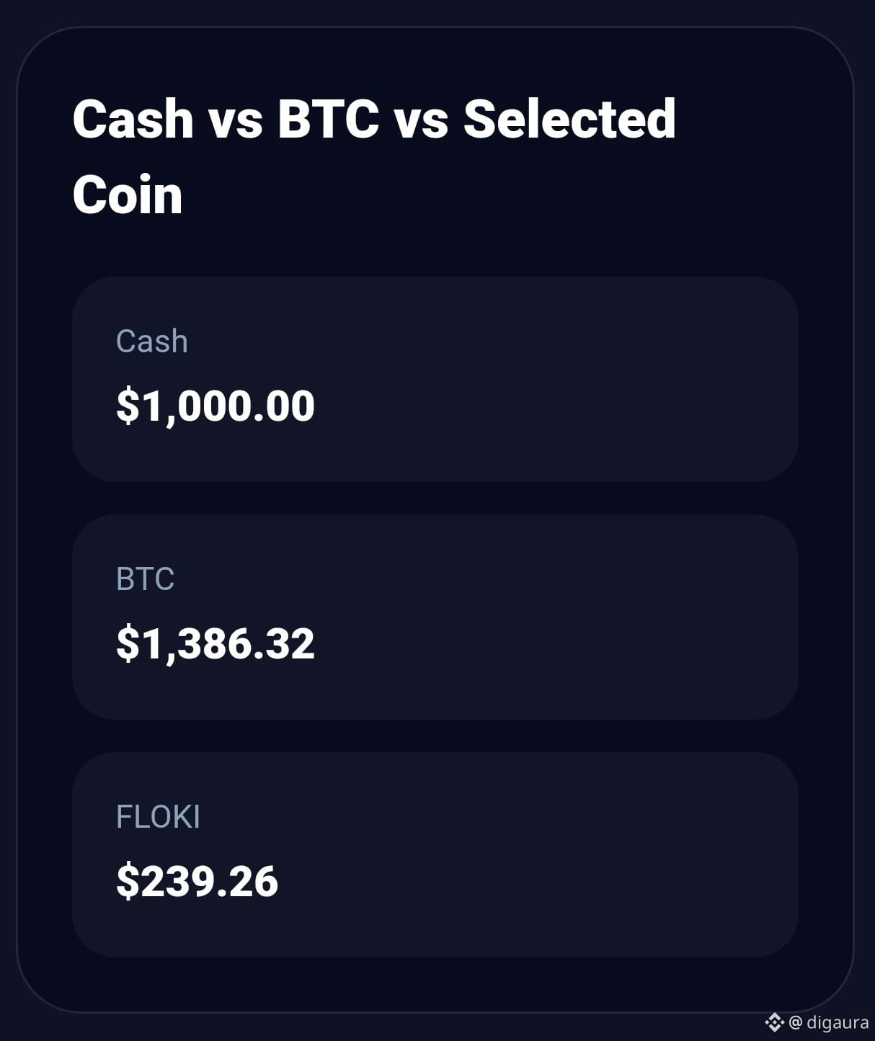Image resolution: width=875 pixels, height=1041 pixels.
Task: Click the word BTC in title
Action: pyautogui.click(x=328, y=118)
